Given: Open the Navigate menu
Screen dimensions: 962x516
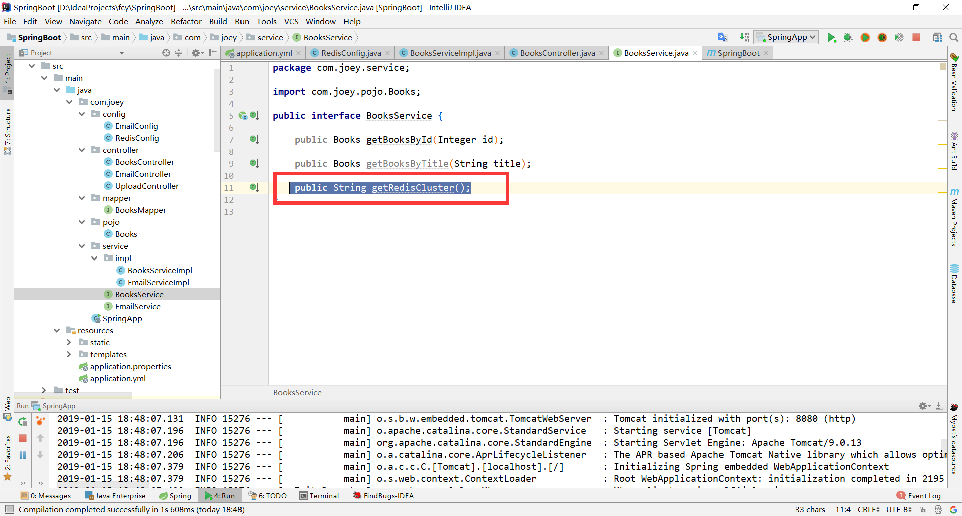Looking at the screenshot, I should click(x=85, y=22).
